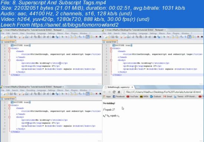Open the Tennis - ATP World bookmark in Chrome

tap(185, 97)
